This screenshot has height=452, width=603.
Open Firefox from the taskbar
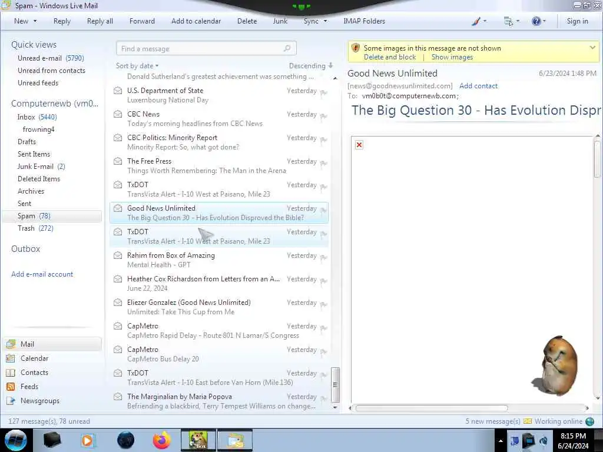(x=162, y=440)
